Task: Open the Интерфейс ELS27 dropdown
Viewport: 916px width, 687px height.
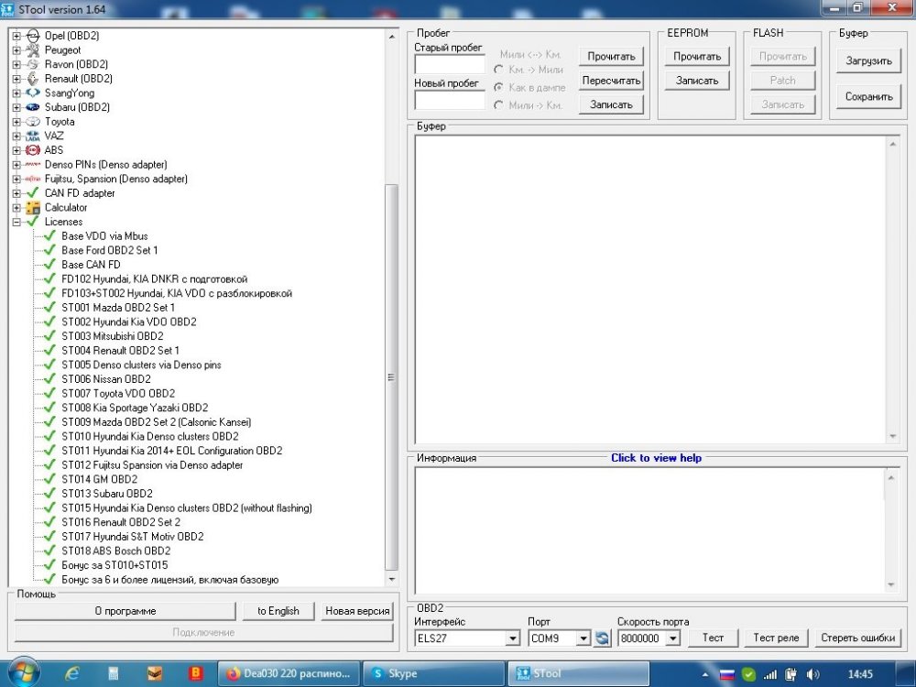Action: pyautogui.click(x=512, y=638)
